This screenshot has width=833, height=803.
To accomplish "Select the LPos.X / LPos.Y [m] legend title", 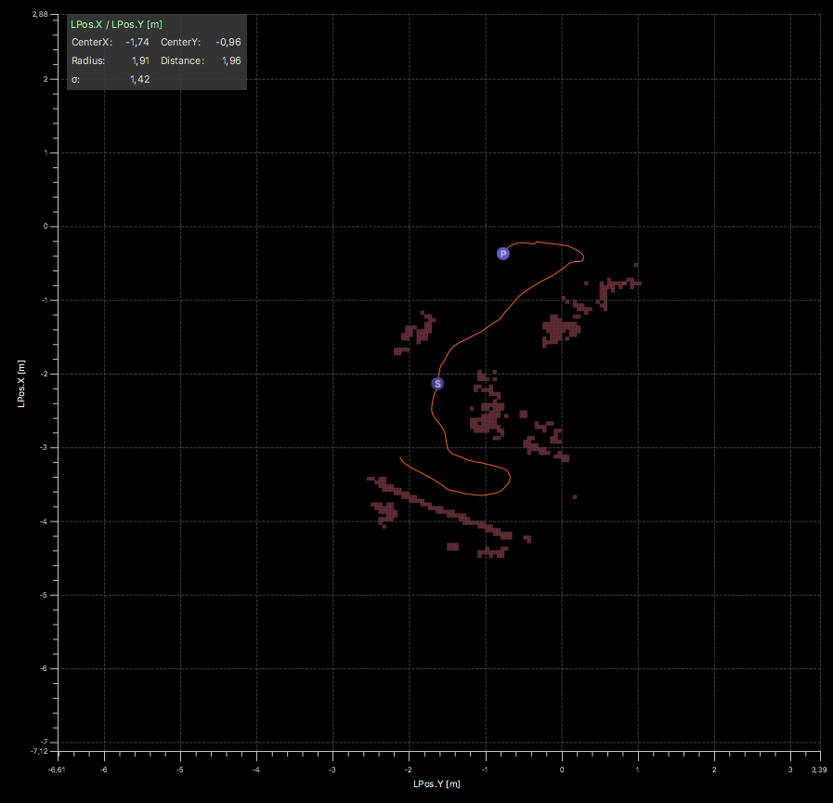I will [116, 24].
